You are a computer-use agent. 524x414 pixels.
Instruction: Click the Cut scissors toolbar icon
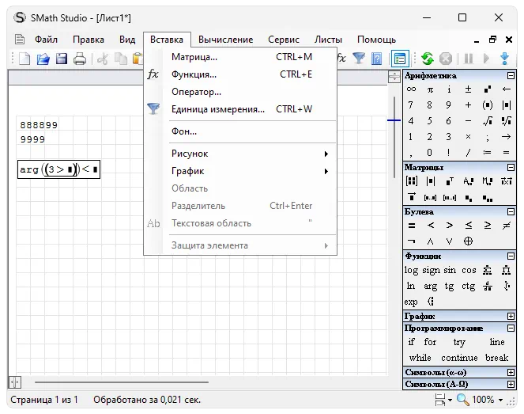103,59
